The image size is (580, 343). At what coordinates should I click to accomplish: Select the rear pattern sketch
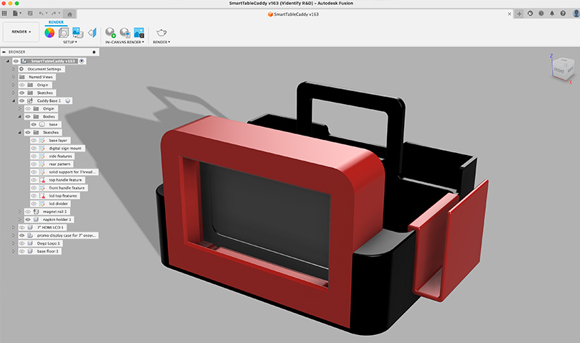coord(60,164)
